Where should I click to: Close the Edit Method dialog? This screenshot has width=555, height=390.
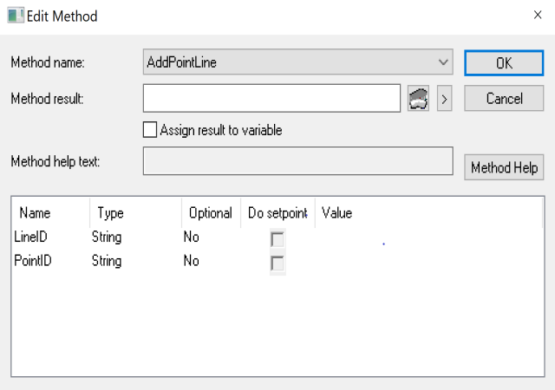point(538,15)
